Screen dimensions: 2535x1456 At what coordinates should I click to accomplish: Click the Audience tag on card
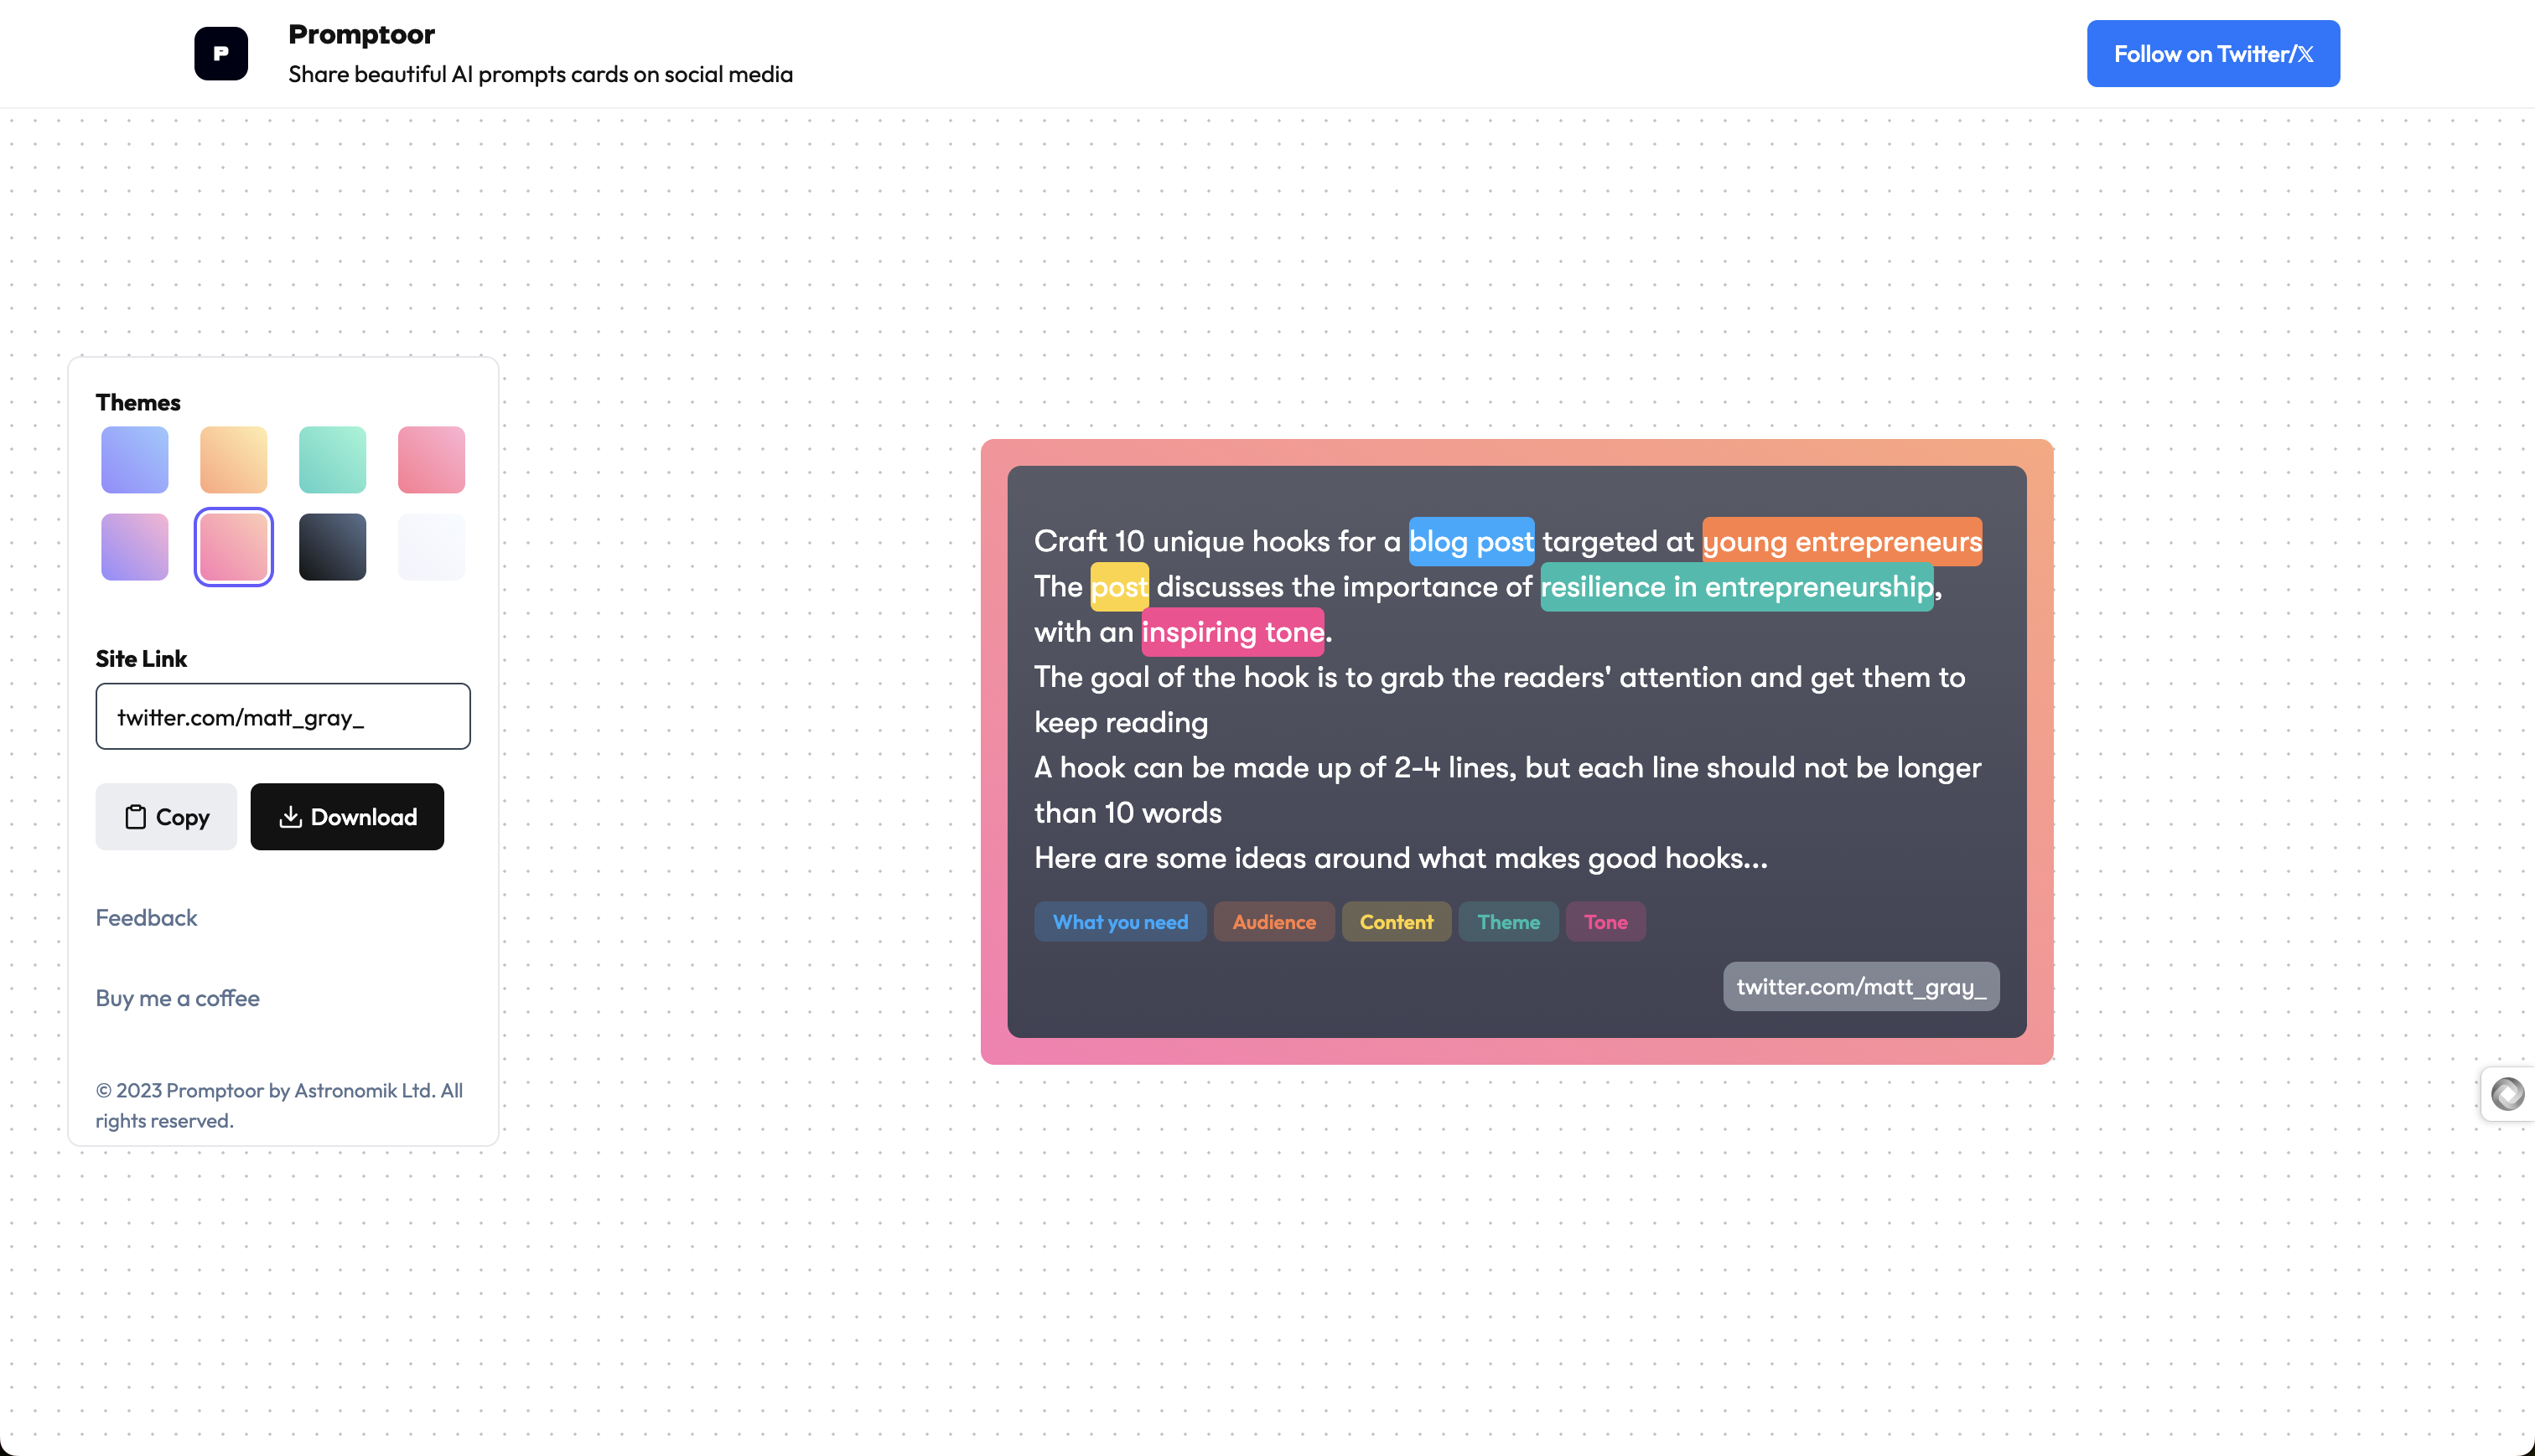tap(1273, 922)
